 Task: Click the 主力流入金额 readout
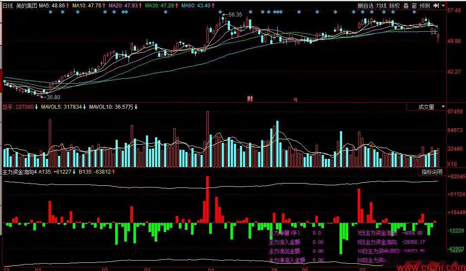[x=296, y=242]
